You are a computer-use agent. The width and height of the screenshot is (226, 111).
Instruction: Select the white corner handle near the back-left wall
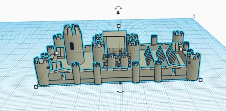(56, 53)
